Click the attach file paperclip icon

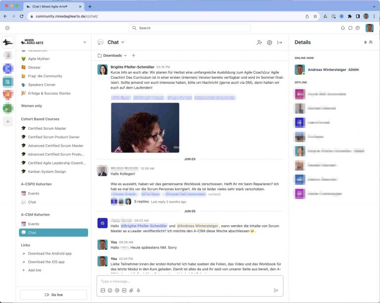(x=131, y=290)
